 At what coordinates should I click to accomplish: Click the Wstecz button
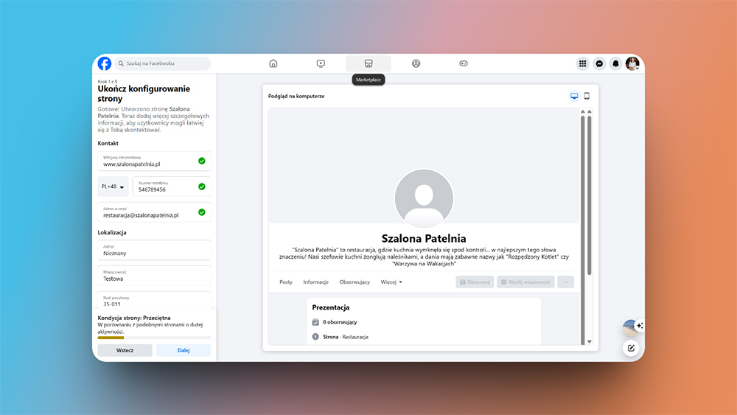point(125,350)
